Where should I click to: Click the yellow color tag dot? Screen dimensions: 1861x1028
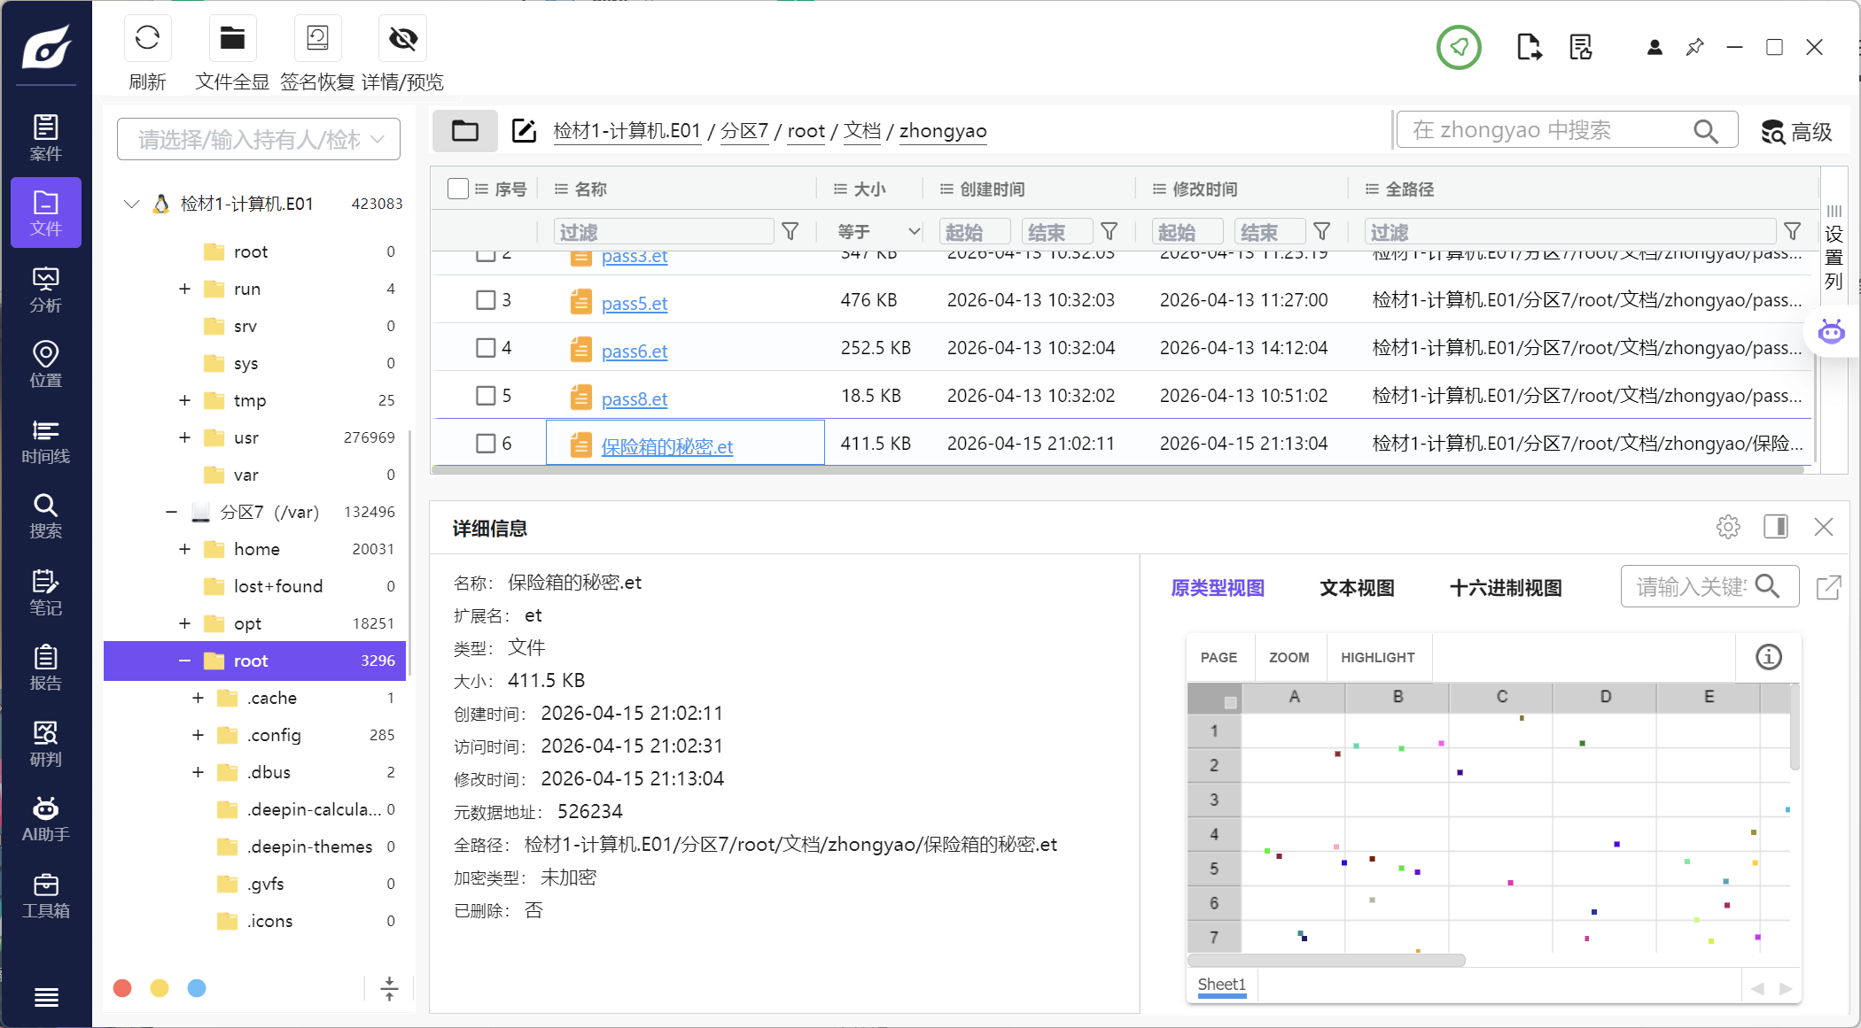[160, 988]
